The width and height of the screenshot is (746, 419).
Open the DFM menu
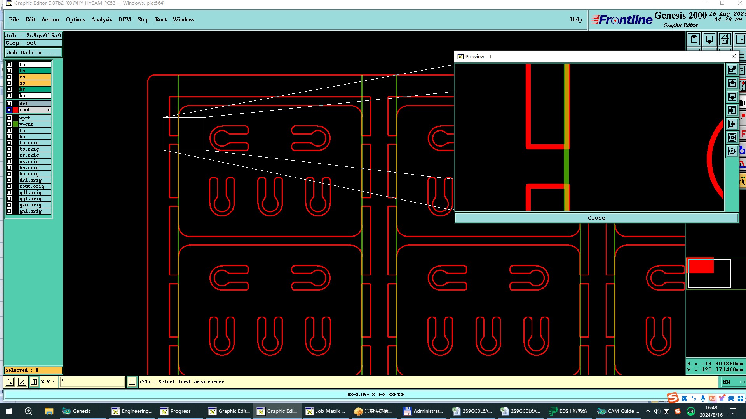tap(124, 19)
